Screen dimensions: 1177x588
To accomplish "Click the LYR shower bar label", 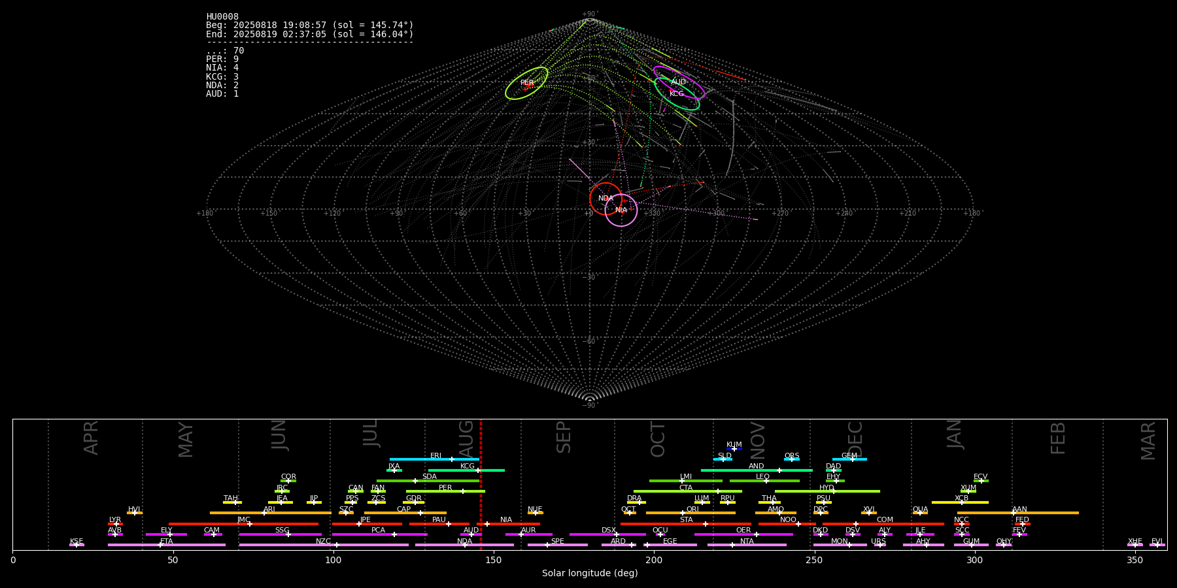I will (x=115, y=520).
